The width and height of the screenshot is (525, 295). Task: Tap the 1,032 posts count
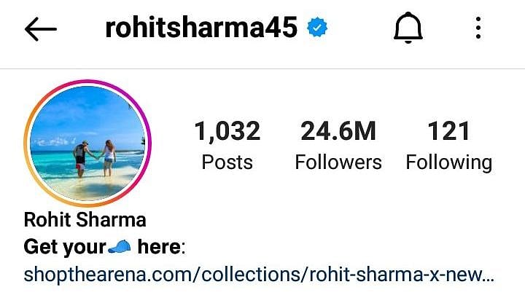point(227,131)
